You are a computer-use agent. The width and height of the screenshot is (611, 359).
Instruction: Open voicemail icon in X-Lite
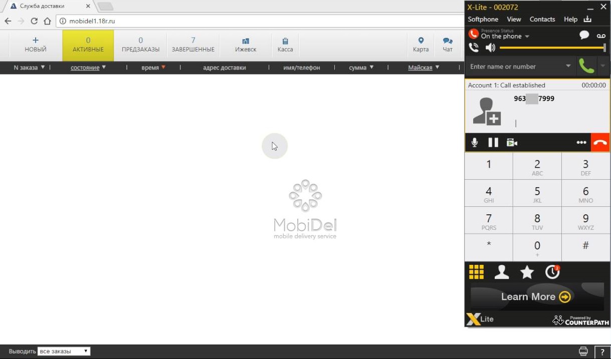click(x=601, y=36)
